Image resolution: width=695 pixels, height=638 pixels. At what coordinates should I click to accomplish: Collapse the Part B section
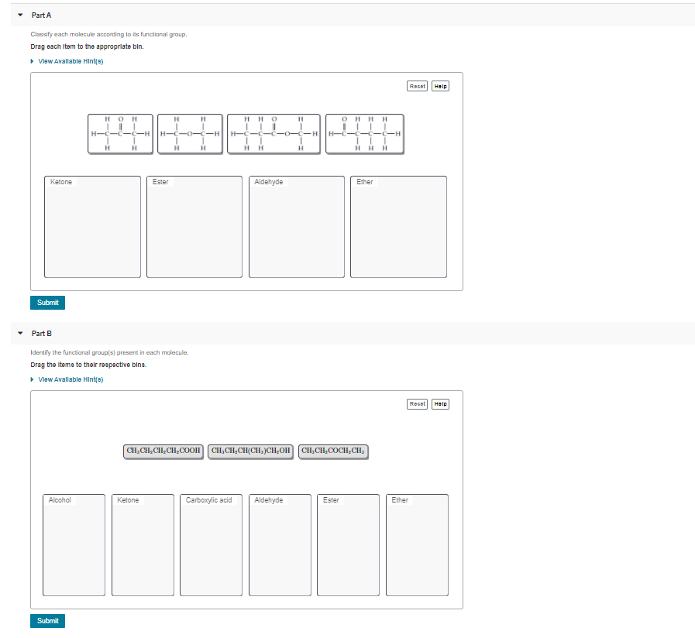19,333
